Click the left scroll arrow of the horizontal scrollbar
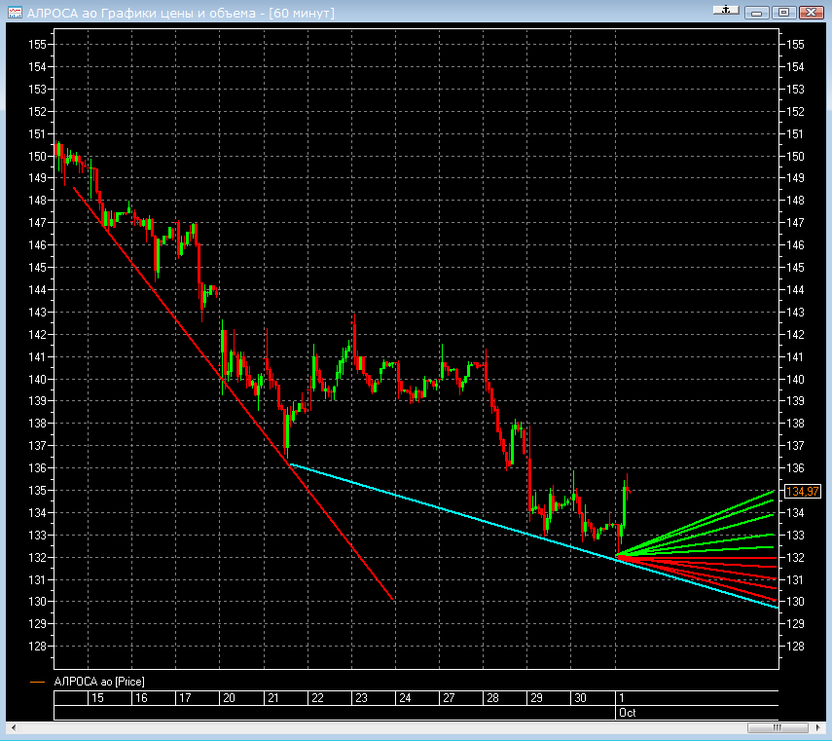This screenshot has width=832, height=741. [x=14, y=727]
